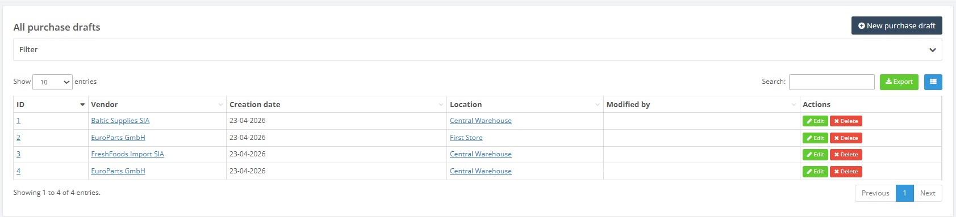Viewport: 956px width, 217px height.
Task: Toggle the blue column view icon
Action: click(933, 82)
